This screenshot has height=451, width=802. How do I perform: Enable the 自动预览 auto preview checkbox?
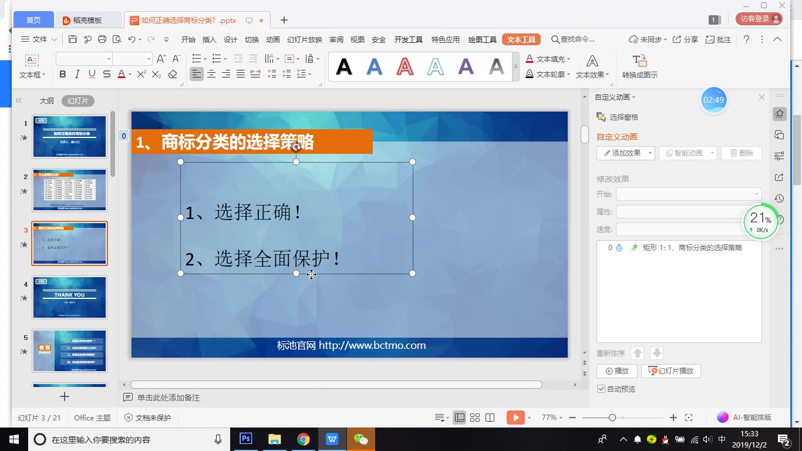(601, 388)
